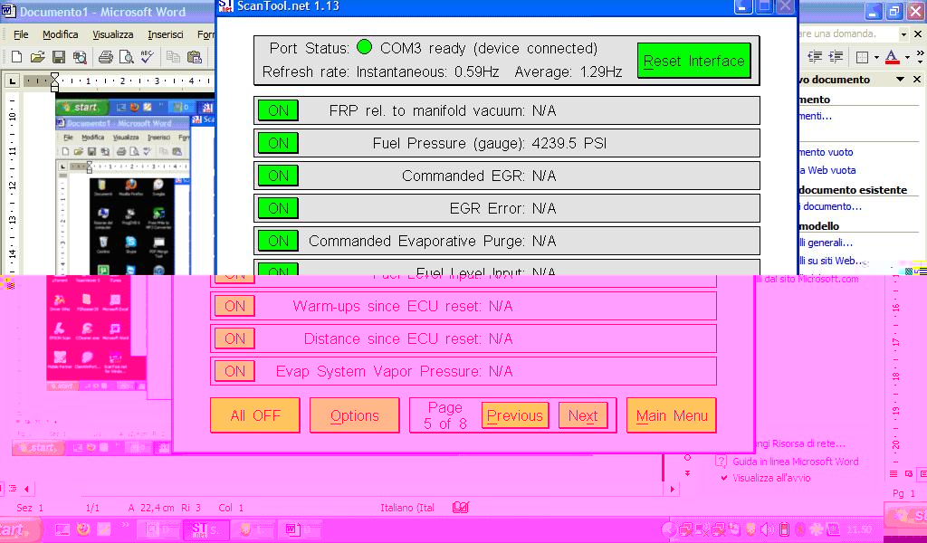Toggle ON button for Commanded EGR
927x543 pixels.
pyautogui.click(x=279, y=176)
